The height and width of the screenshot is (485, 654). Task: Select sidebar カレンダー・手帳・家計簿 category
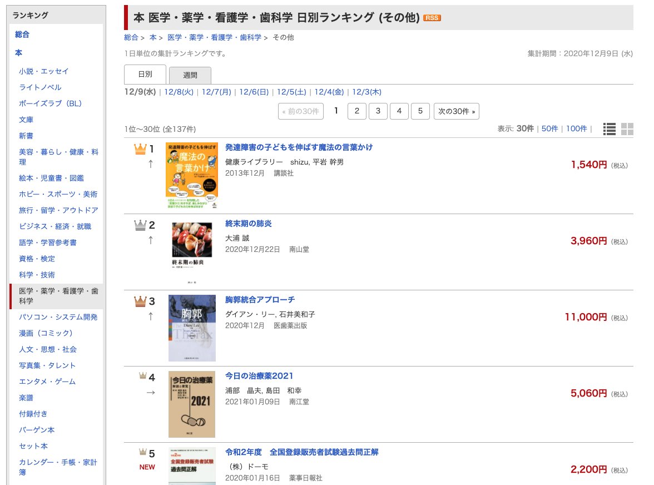click(58, 467)
